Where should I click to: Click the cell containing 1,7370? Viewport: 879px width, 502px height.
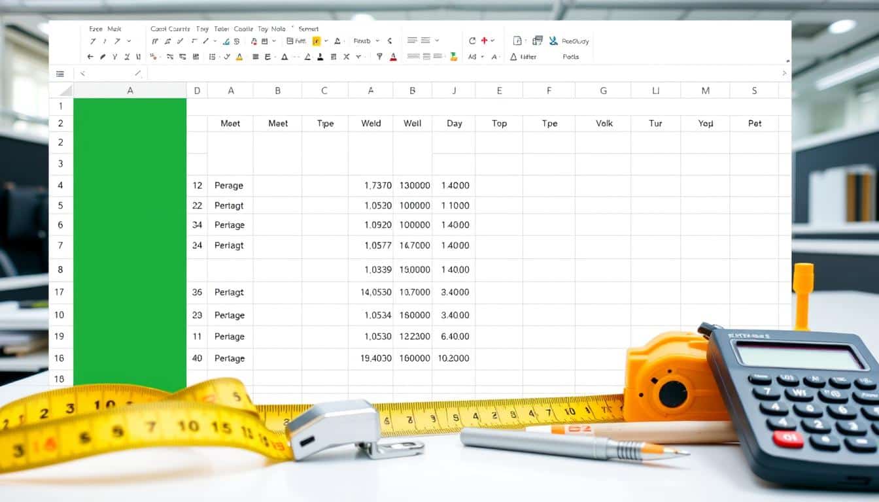click(371, 186)
